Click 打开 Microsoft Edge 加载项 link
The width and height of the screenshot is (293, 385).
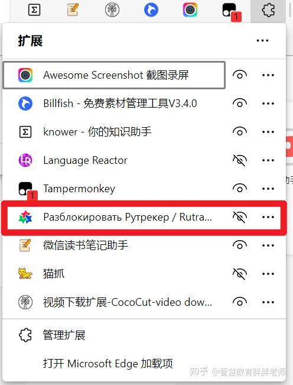(x=108, y=364)
